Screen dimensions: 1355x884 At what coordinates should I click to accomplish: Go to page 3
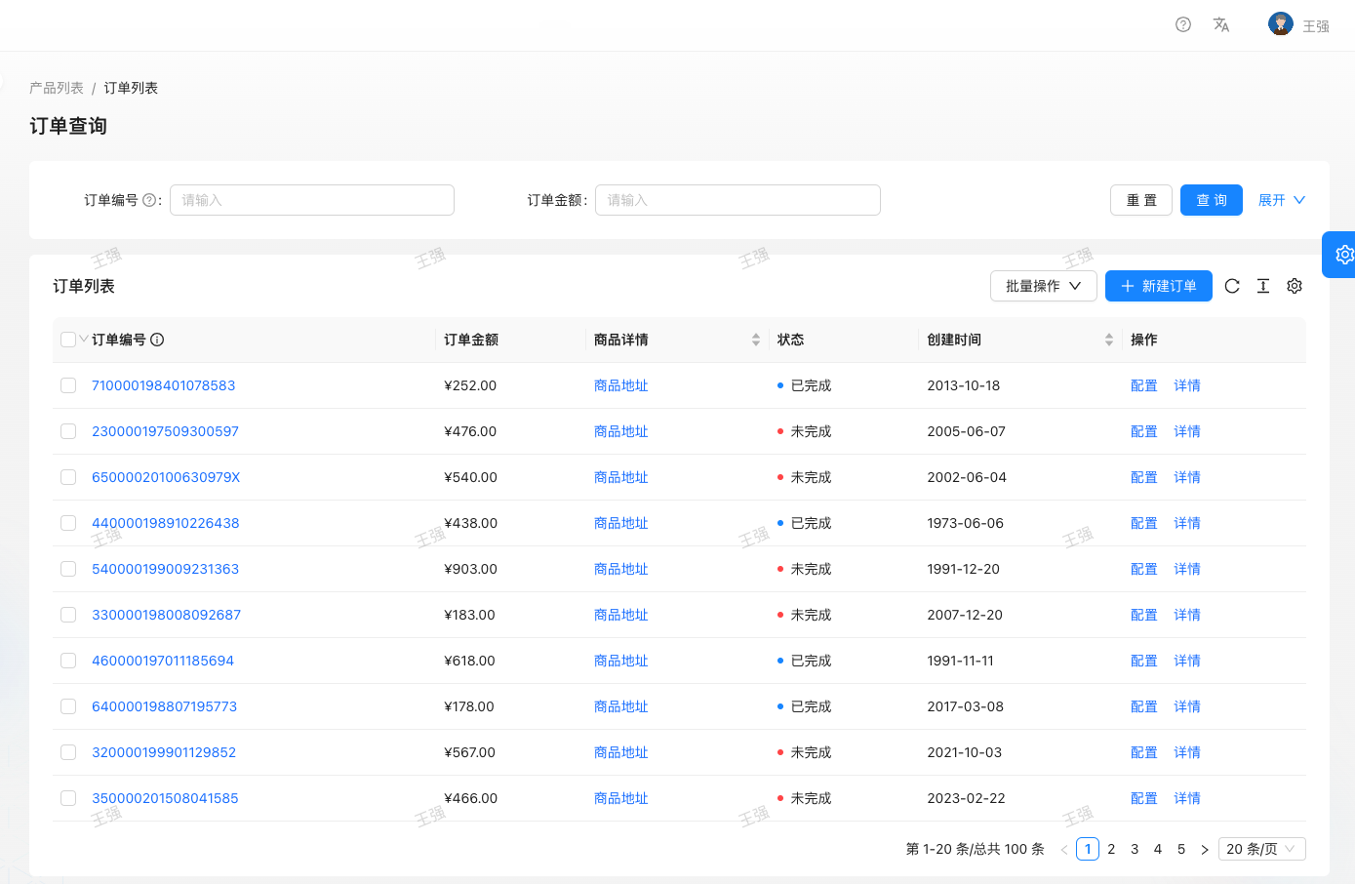[x=1135, y=849]
